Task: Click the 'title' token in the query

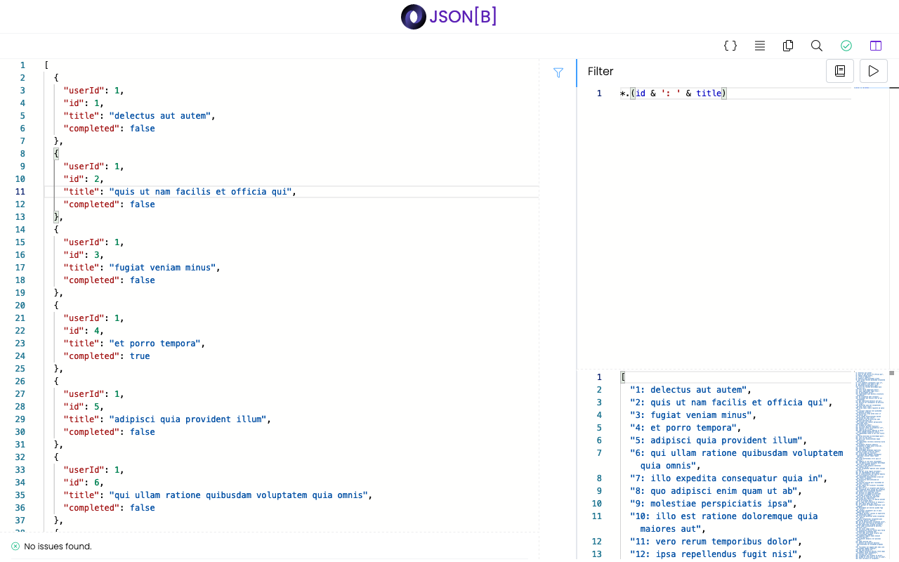Action: click(709, 93)
